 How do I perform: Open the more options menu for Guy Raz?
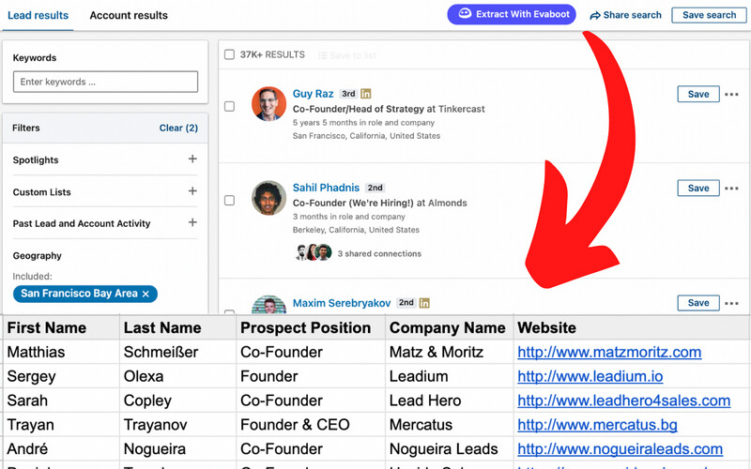click(731, 95)
